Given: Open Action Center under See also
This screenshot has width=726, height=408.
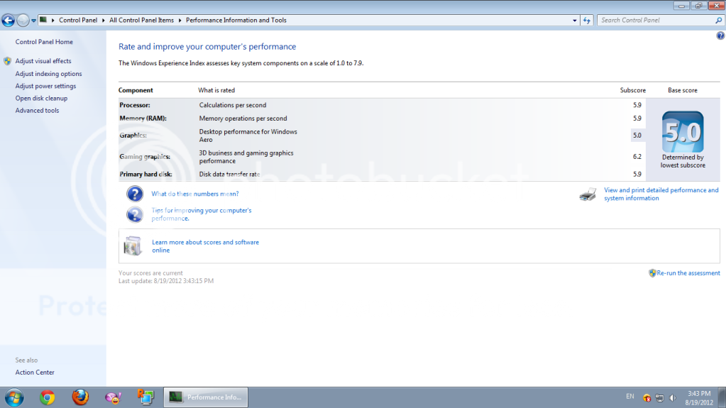Looking at the screenshot, I should pos(35,373).
